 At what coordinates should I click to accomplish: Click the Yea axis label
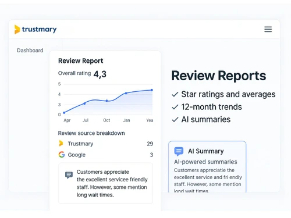(x=150, y=120)
